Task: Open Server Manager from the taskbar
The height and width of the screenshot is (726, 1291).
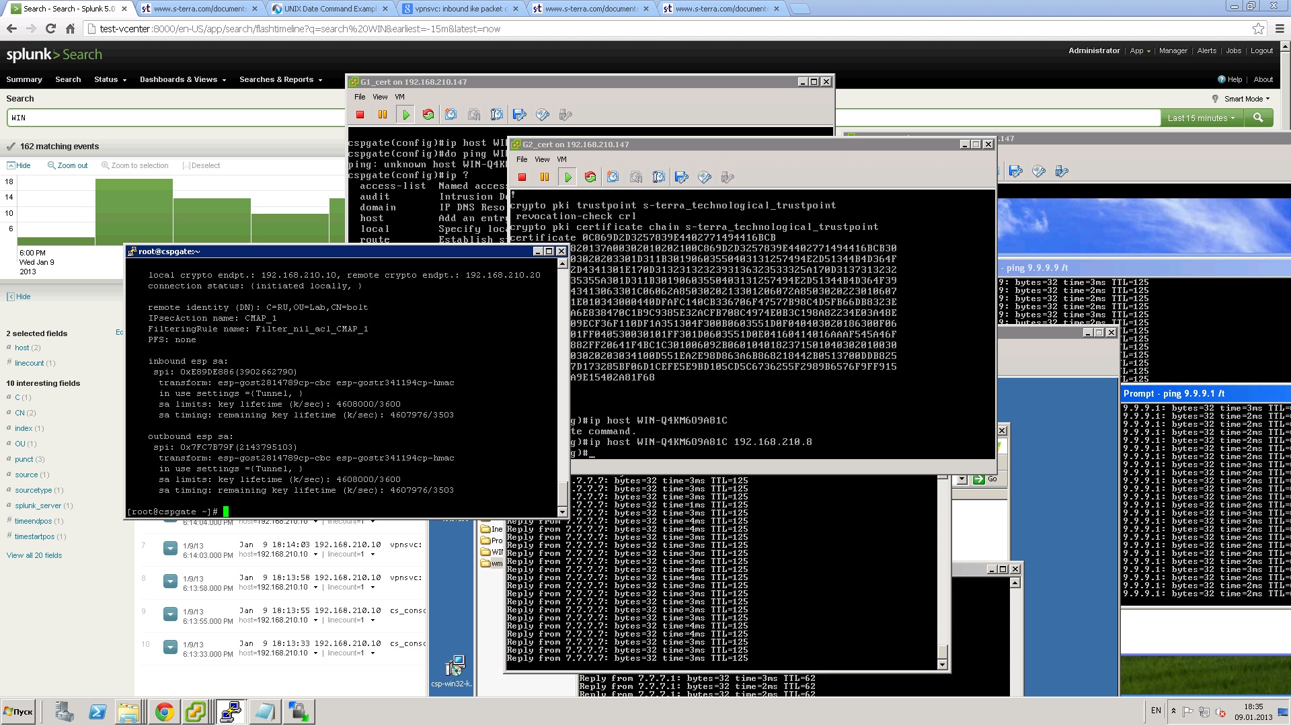Action: point(65,711)
